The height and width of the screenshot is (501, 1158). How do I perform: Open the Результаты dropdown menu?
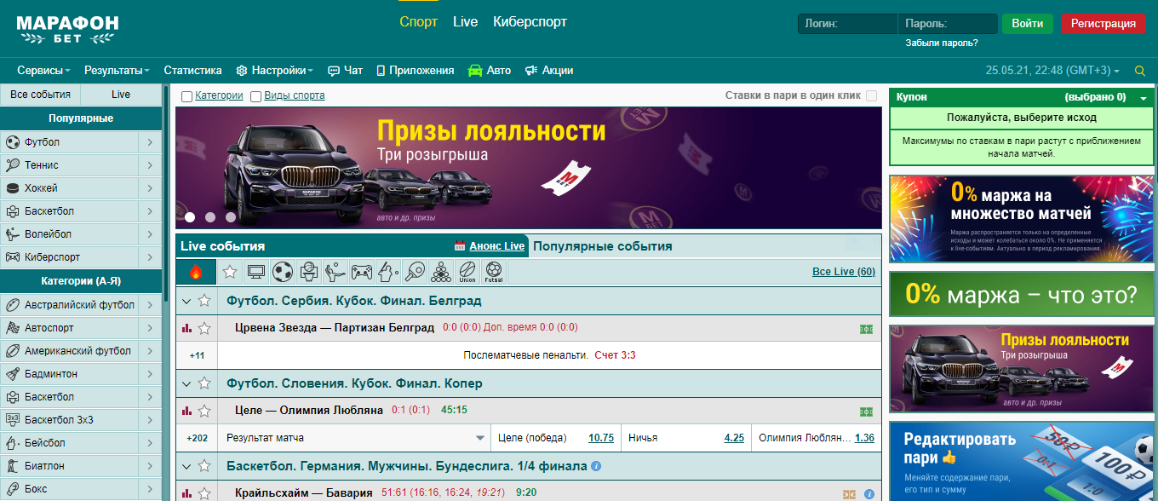(117, 71)
